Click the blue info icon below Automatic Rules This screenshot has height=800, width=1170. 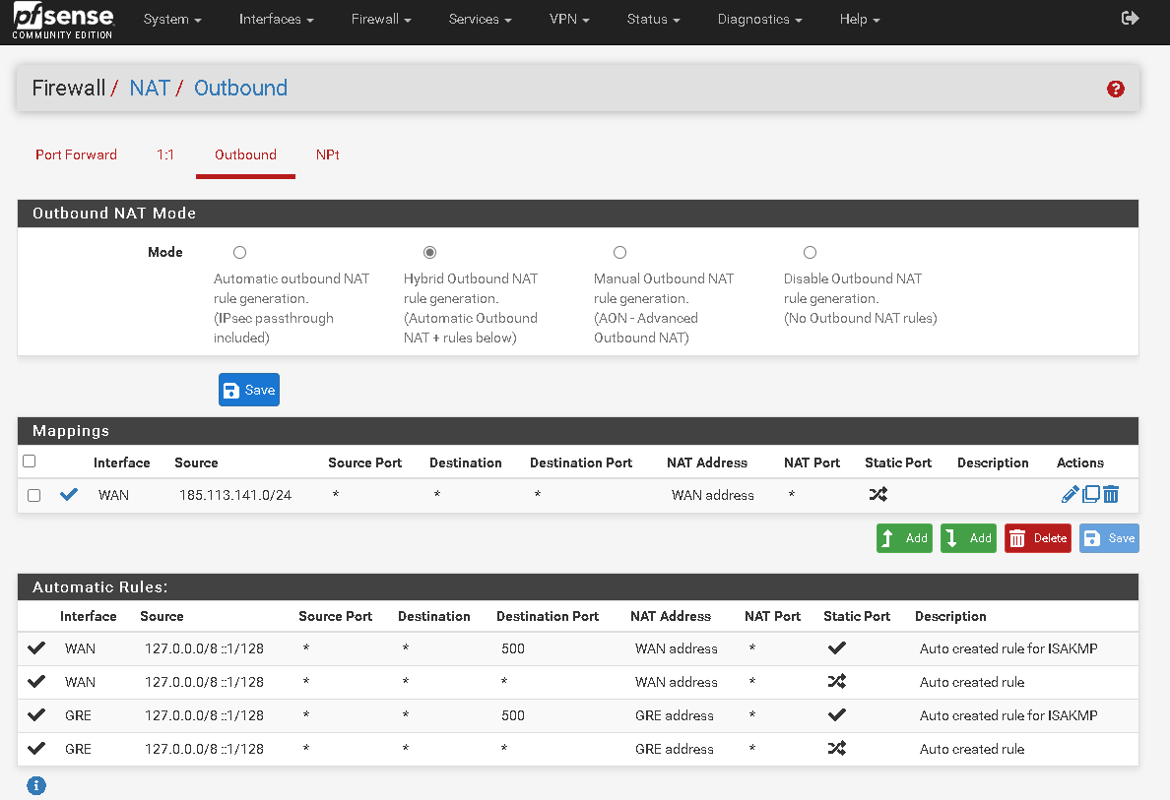pos(36,785)
